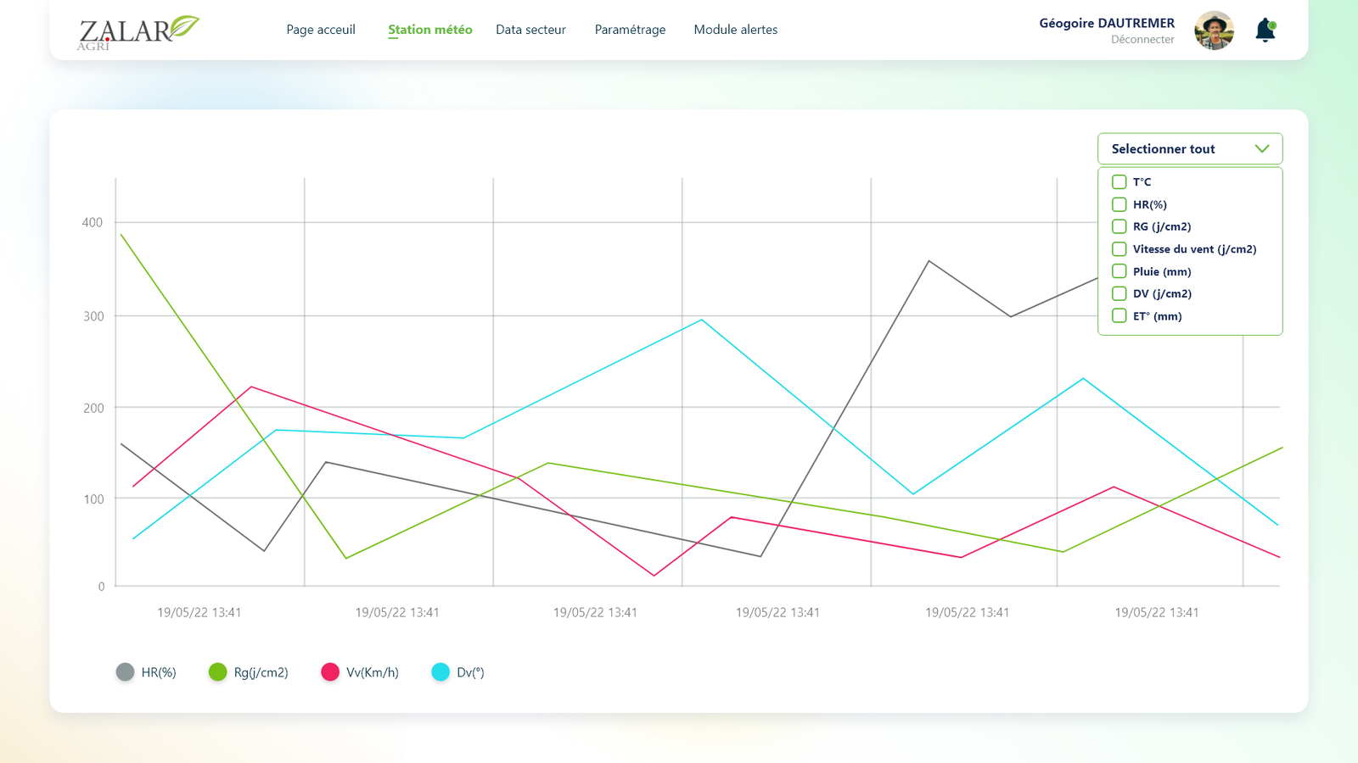
Task: Enable the HR(%) checkbox
Action: (x=1119, y=204)
